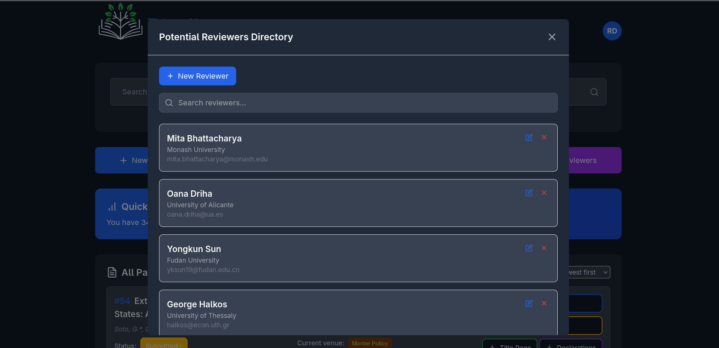Download the Declarations document
This screenshot has width=719, height=348.
pyautogui.click(x=570, y=345)
